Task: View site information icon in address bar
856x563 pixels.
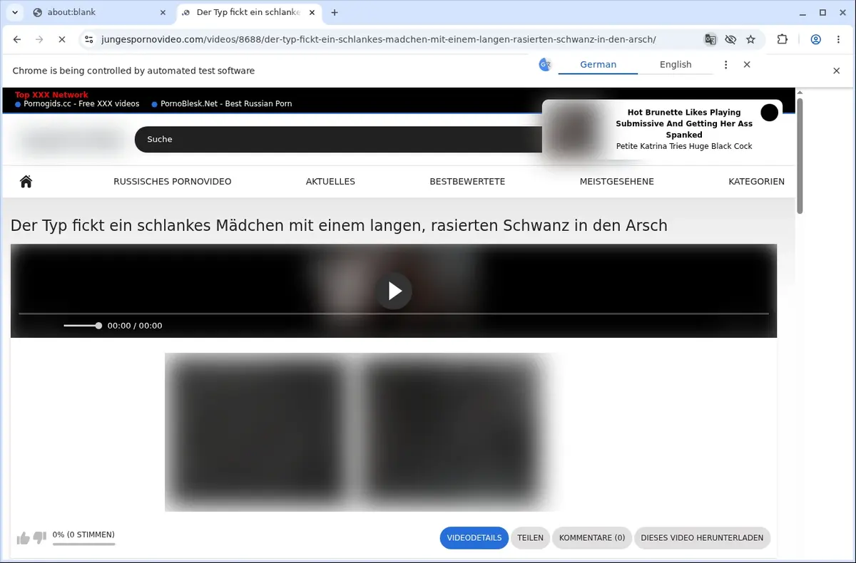Action: pos(89,40)
